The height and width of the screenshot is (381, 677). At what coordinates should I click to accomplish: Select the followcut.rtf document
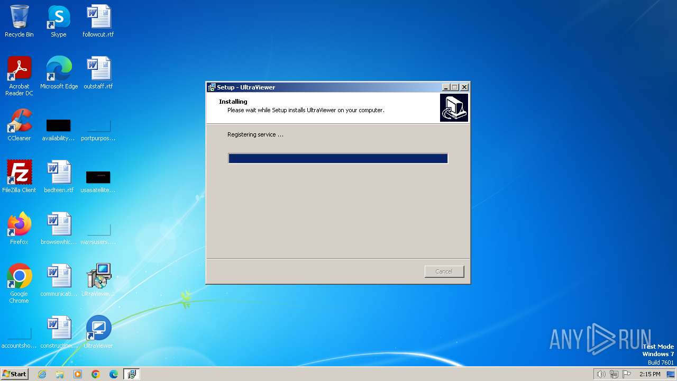pyautogui.click(x=98, y=21)
